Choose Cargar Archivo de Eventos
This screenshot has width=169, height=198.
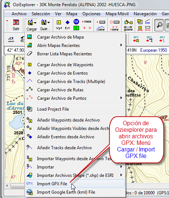[75, 73]
